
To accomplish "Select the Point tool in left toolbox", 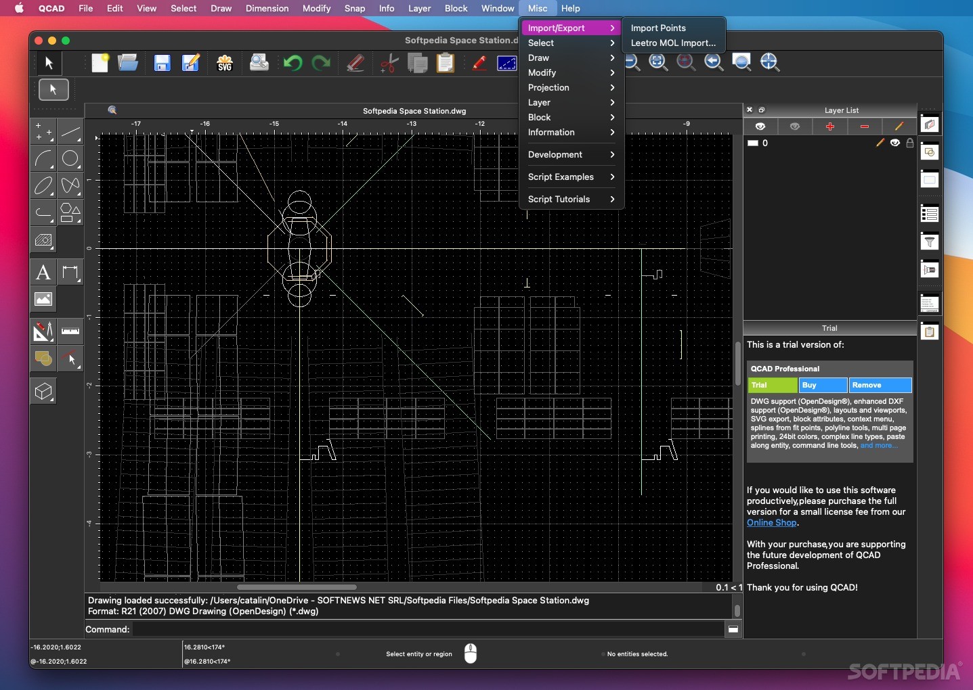I will coord(43,131).
